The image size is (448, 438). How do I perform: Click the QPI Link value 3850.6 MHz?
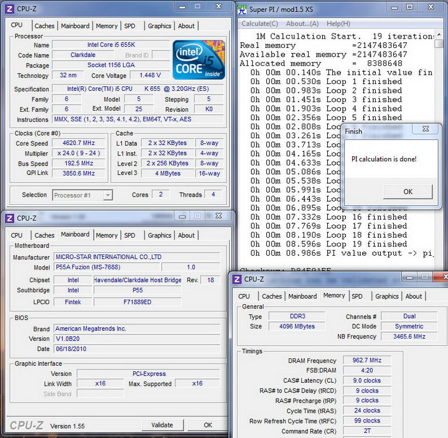click(x=78, y=174)
